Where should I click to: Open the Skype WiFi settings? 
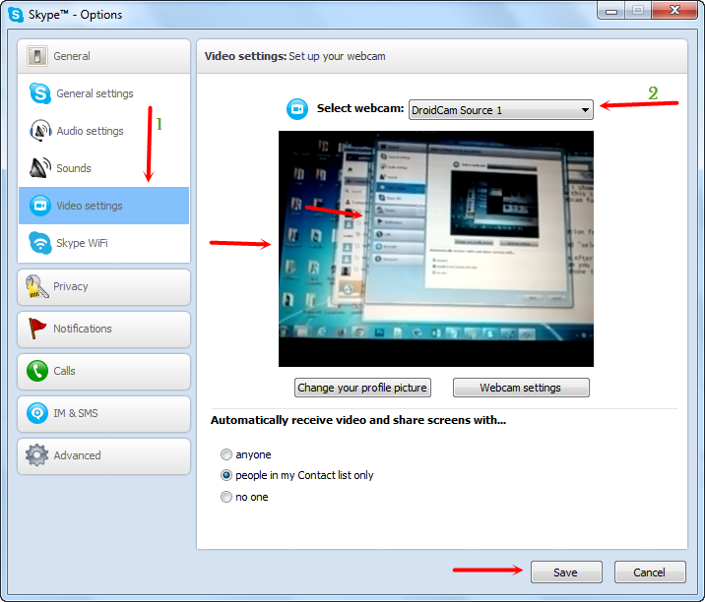click(103, 243)
